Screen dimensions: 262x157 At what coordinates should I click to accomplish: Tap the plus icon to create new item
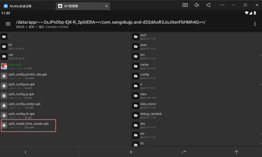(x=131, y=152)
